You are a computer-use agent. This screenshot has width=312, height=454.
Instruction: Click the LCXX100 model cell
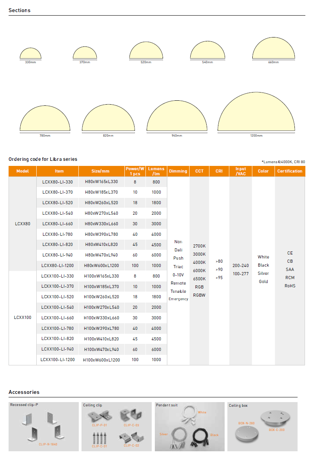tap(23, 318)
